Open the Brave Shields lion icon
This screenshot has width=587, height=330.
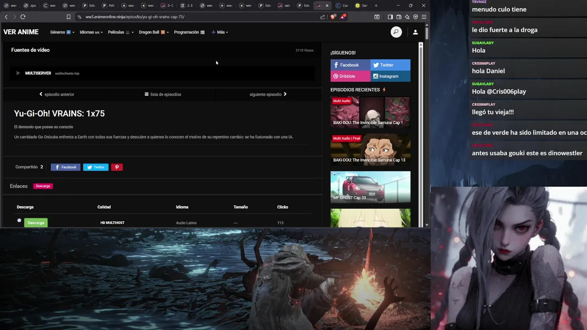click(333, 17)
